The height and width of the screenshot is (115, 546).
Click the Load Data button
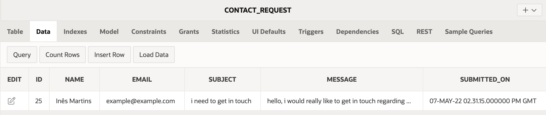(154, 55)
